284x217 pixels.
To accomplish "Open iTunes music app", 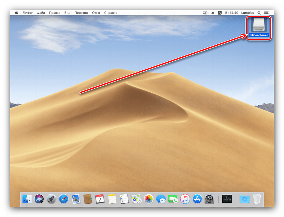I will (x=185, y=199).
